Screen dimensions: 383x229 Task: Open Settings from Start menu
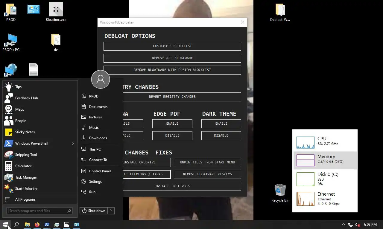click(99, 182)
